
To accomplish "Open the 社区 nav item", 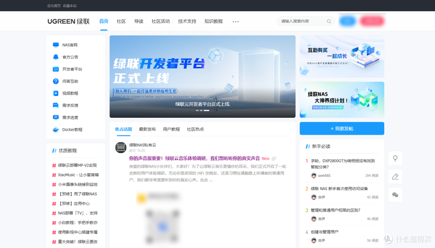I will pyautogui.click(x=121, y=21).
